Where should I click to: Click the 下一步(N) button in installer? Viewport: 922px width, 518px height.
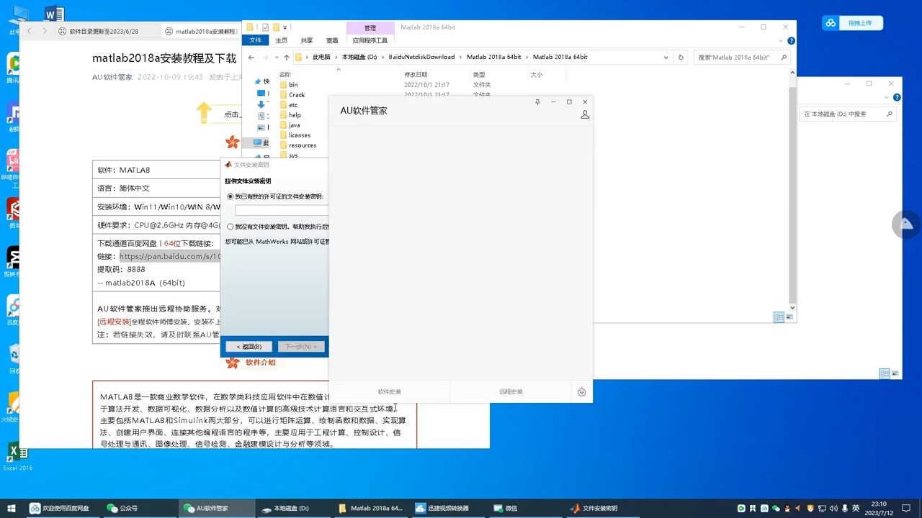pyautogui.click(x=300, y=347)
